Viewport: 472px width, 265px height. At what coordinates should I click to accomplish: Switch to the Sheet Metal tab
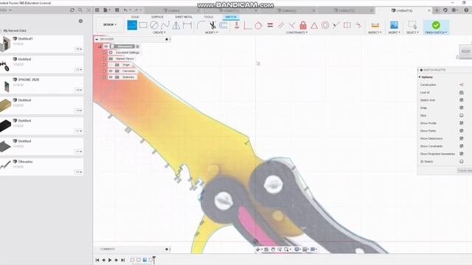184,17
